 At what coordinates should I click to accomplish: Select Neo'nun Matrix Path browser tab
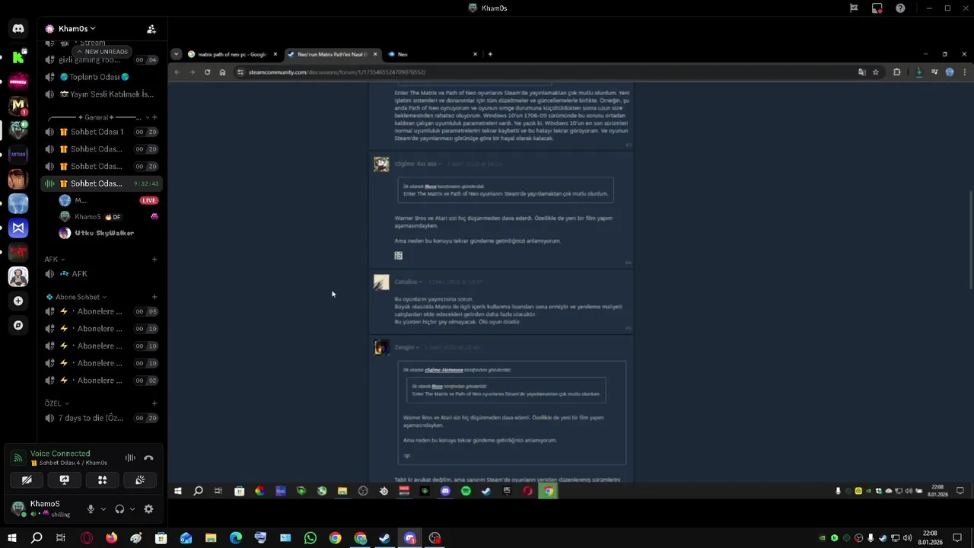coord(331,54)
